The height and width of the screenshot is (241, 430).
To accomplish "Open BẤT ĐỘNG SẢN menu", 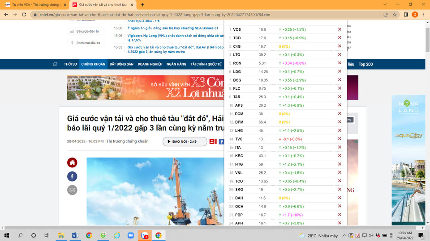I will pos(121,64).
